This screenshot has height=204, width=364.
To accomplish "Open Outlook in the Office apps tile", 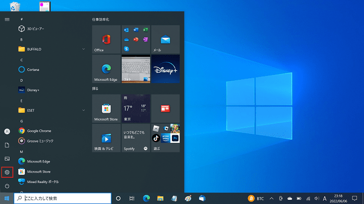I will (x=126, y=30).
